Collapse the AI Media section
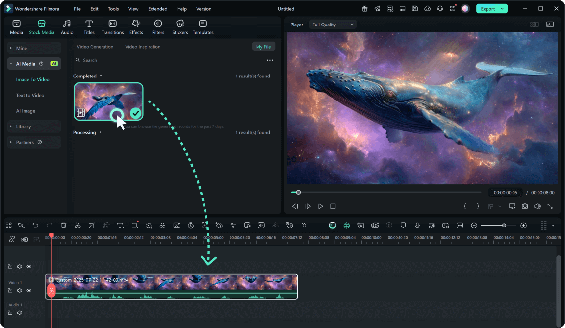This screenshot has height=328, width=565. point(34,64)
